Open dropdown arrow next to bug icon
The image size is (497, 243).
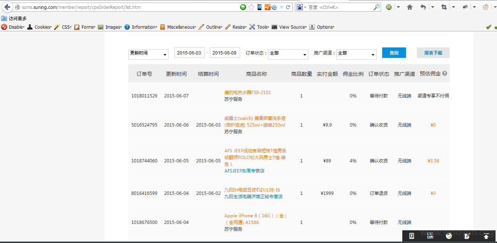[x=474, y=7]
